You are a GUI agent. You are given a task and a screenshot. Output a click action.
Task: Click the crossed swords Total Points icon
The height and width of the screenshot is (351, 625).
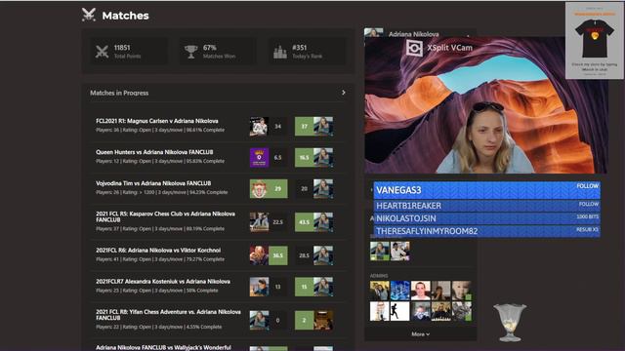[x=102, y=52]
